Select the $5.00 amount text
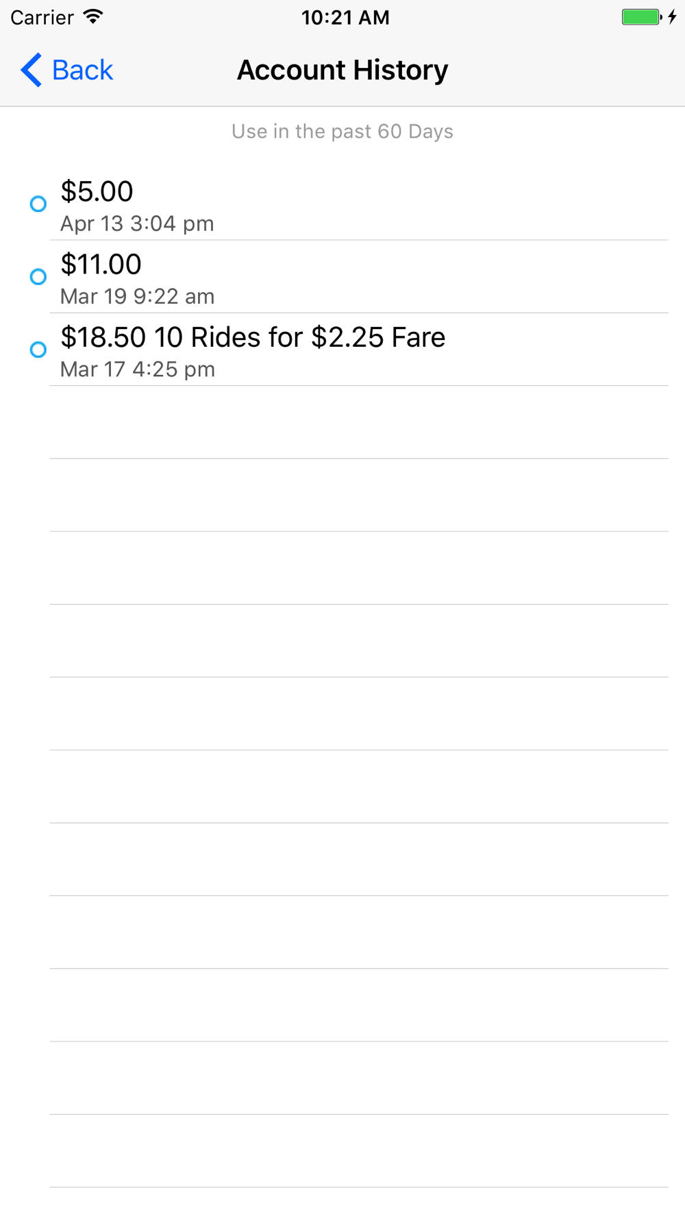Screen dimensions: 685x1219 point(97,191)
